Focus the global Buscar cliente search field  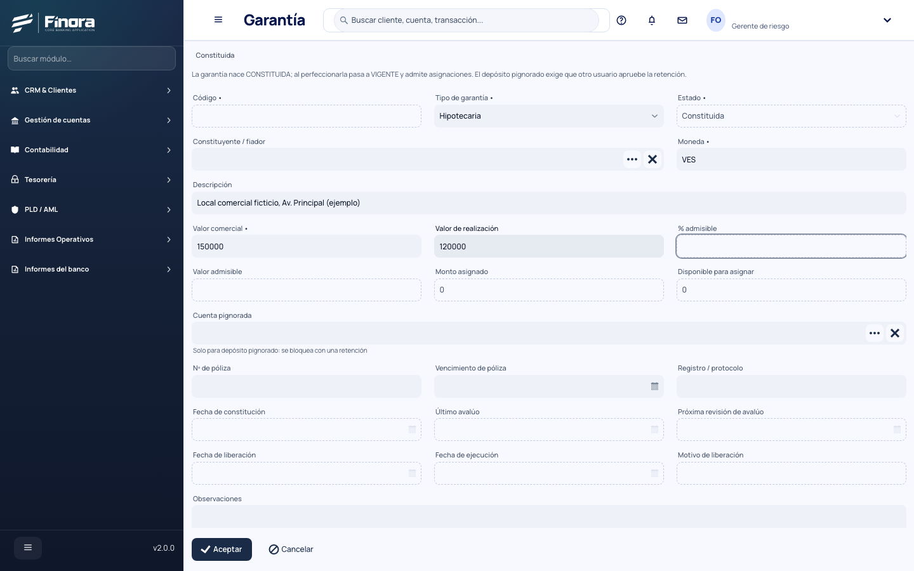467,20
